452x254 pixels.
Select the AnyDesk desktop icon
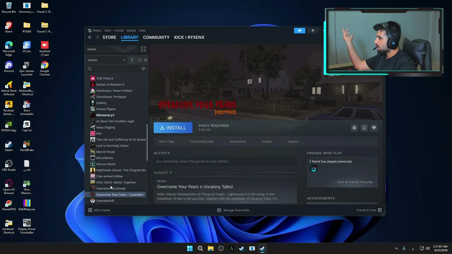point(44,49)
